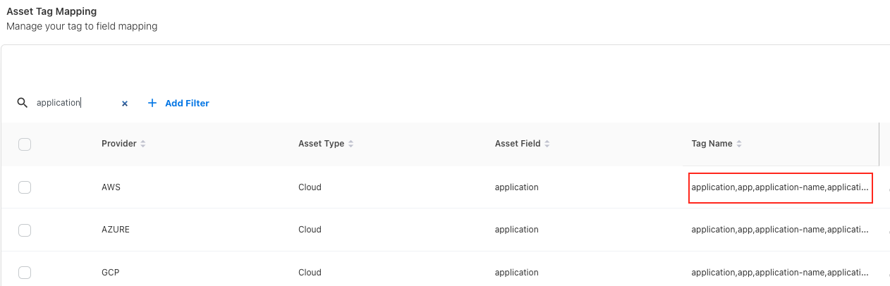
Task: Click the search magnifier icon
Action: (22, 103)
